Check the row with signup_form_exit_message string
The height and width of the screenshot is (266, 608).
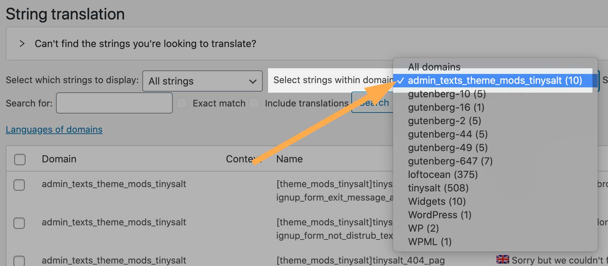click(x=19, y=185)
